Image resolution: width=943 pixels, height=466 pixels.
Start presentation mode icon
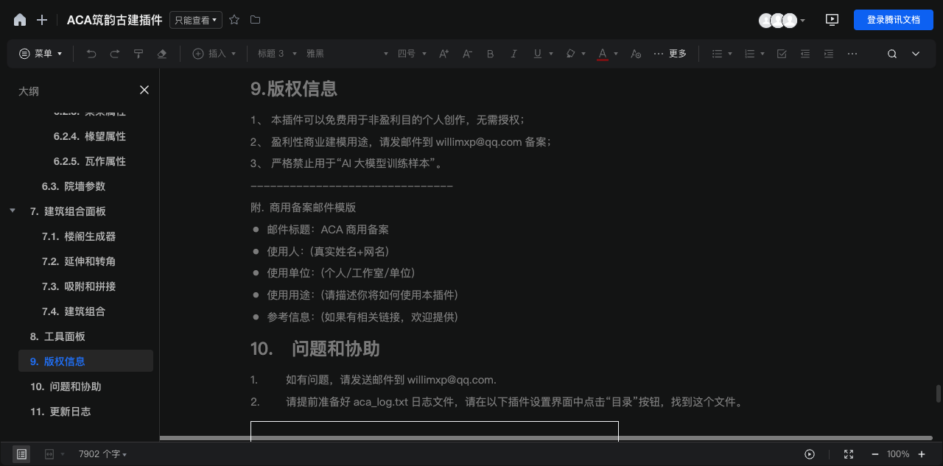pyautogui.click(x=832, y=20)
